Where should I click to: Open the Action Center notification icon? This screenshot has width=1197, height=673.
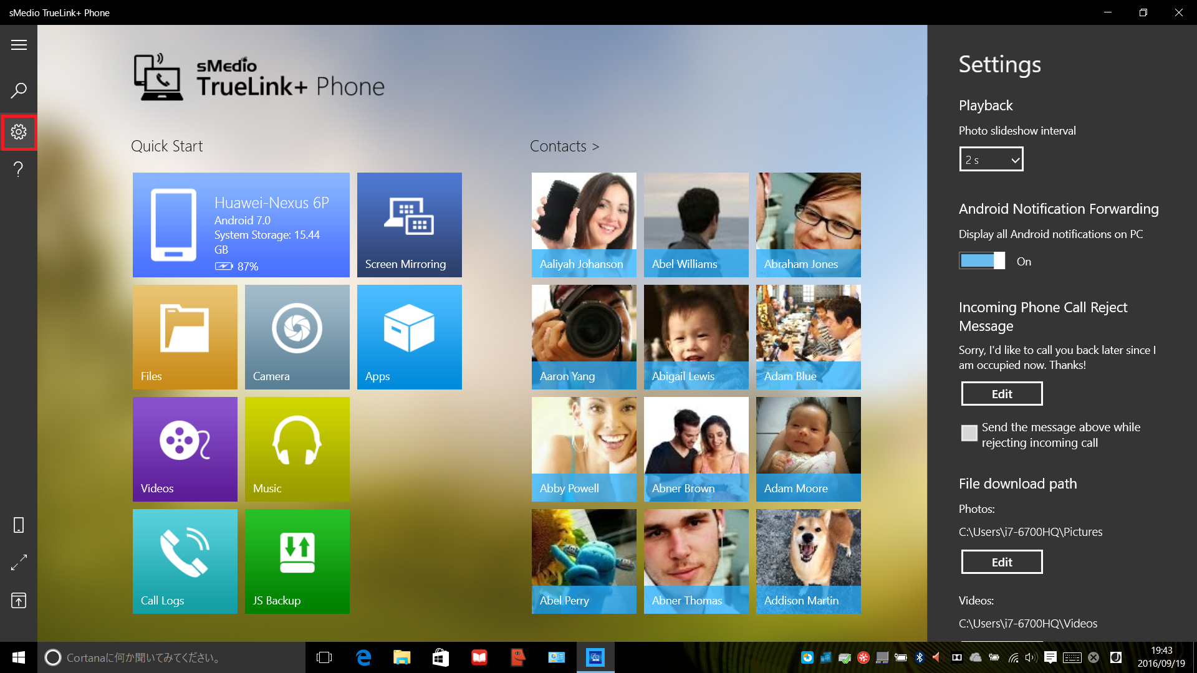[1050, 657]
